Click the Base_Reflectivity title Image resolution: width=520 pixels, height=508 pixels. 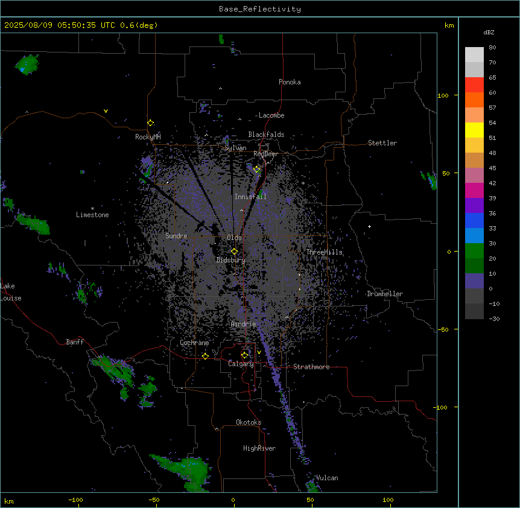pos(260,9)
